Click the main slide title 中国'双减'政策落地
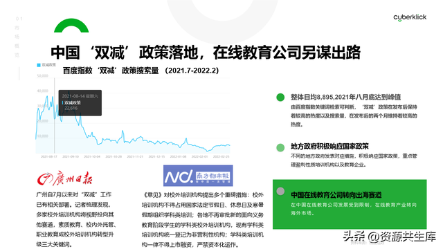443x249 pixels. tap(206, 53)
